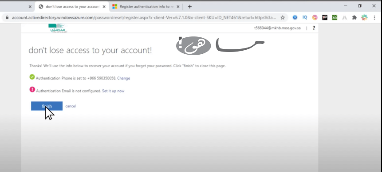
Task: Click the heading 'don't lose access to your account!'
Action: (90, 50)
